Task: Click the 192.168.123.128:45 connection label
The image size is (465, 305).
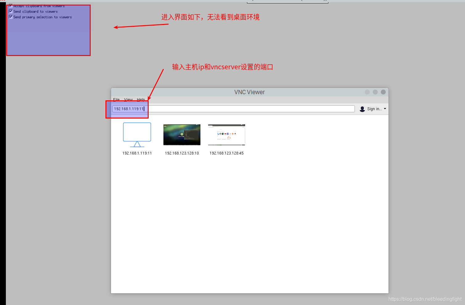Action: coord(227,153)
